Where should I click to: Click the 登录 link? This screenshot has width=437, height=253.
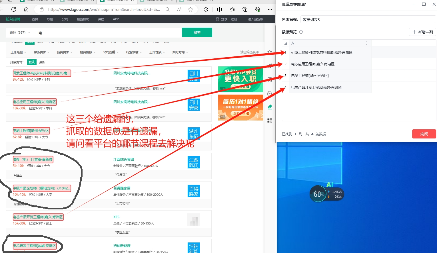point(224,19)
